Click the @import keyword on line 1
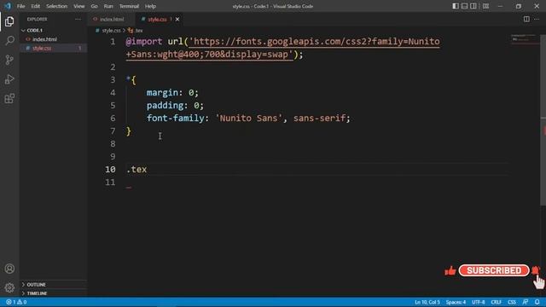 tap(144, 42)
